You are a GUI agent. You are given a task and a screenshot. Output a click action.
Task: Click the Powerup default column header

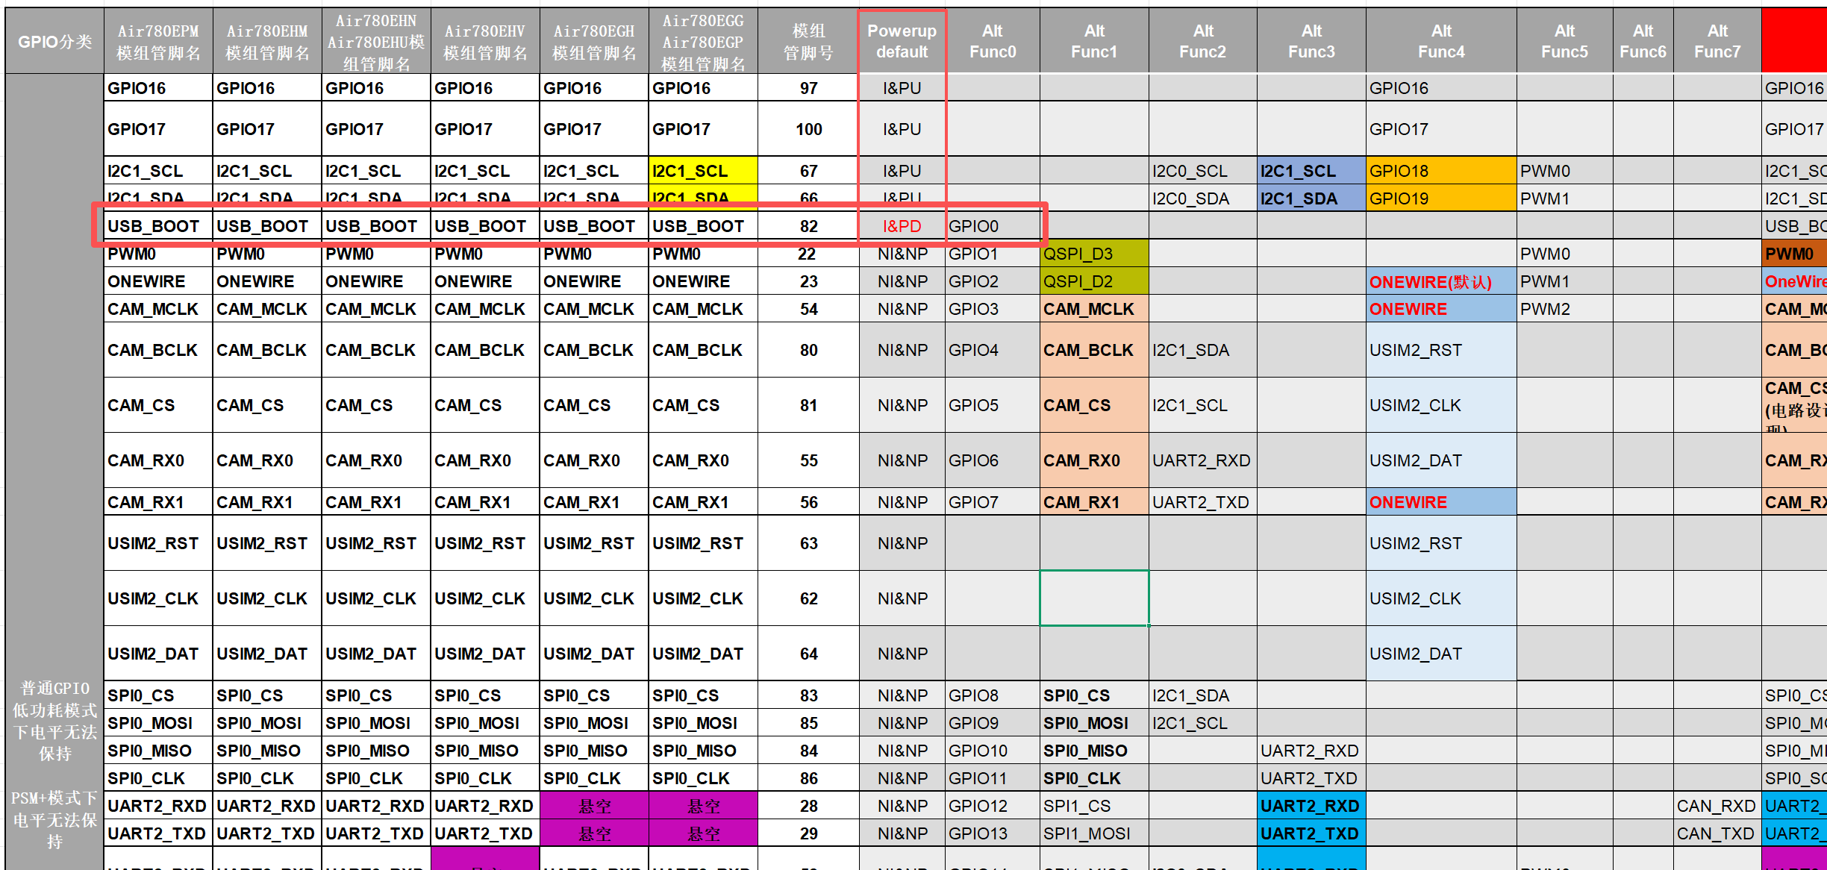coord(902,42)
